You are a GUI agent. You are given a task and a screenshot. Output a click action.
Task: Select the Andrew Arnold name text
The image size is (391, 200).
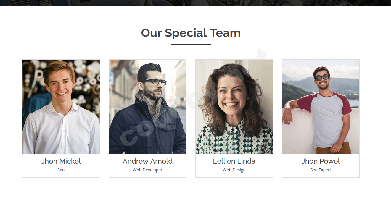pyautogui.click(x=148, y=161)
